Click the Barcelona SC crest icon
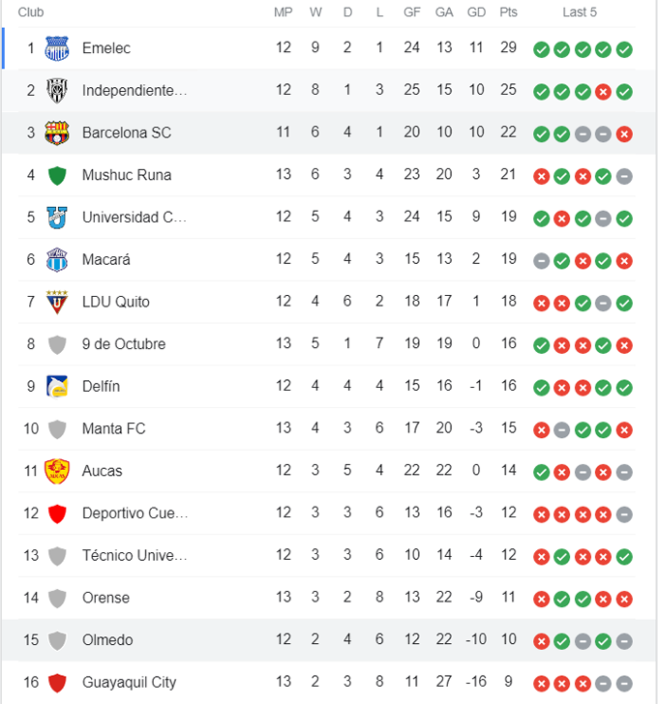 [57, 132]
